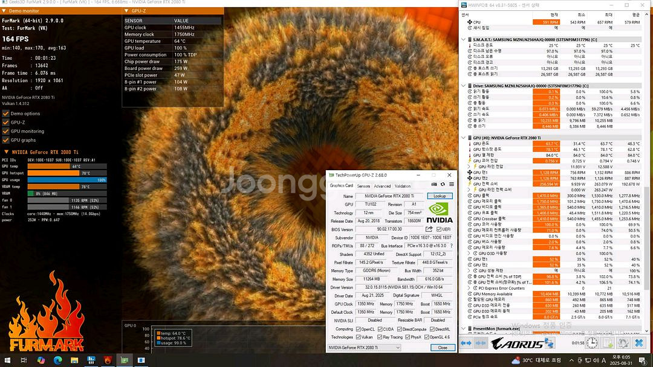This screenshot has height=367, width=653.
Task: Switch to Graphics Card tab in GPU-Z
Action: coord(342,186)
